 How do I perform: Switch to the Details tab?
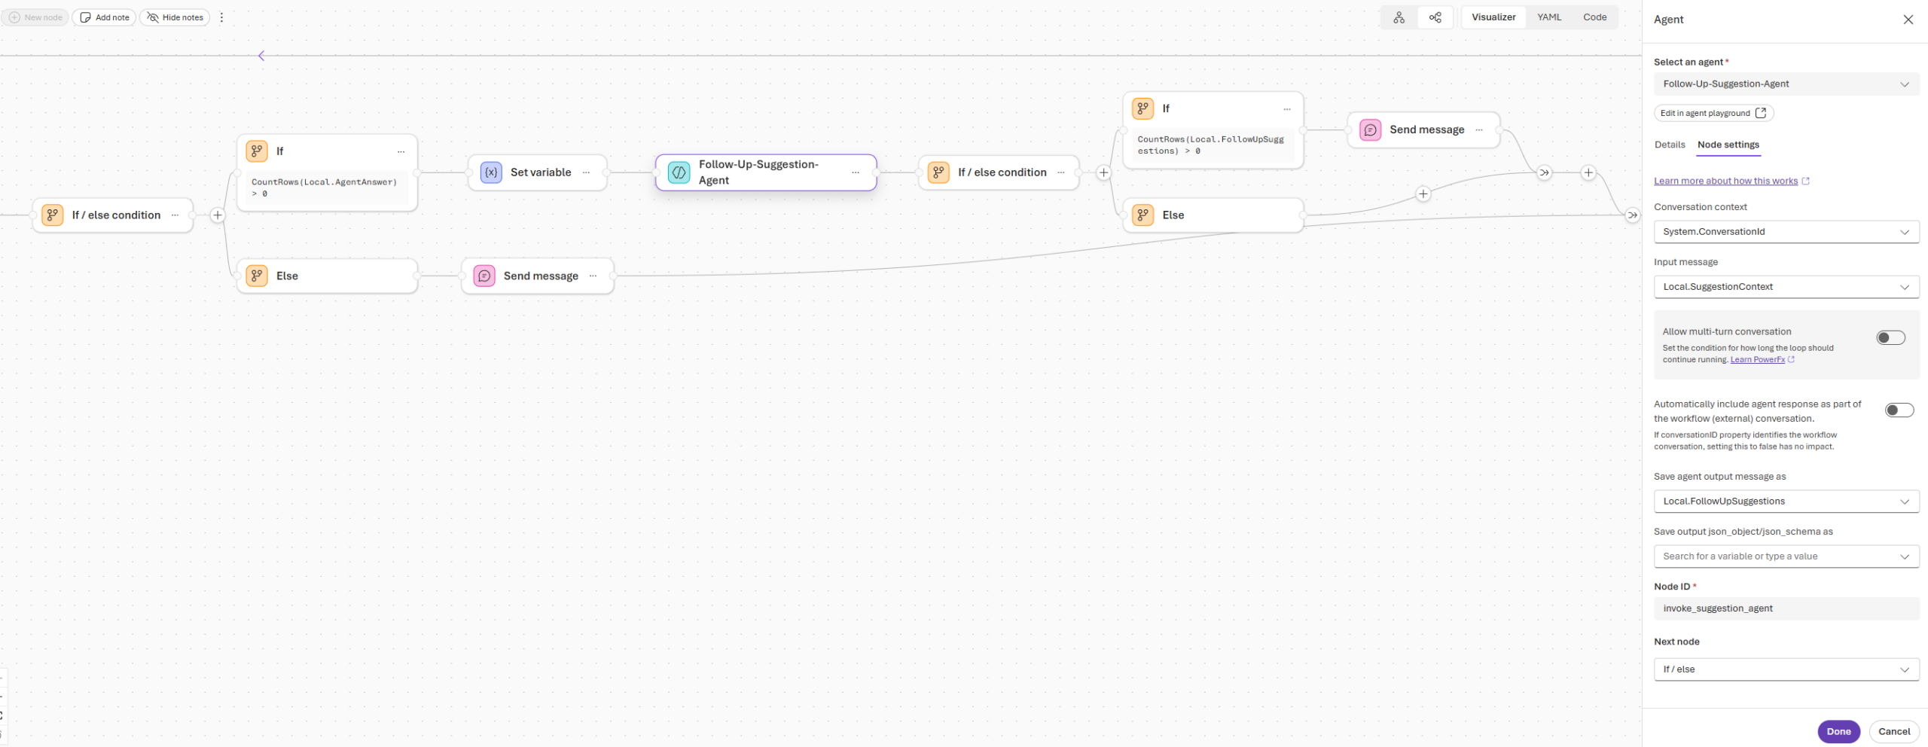pyautogui.click(x=1669, y=145)
